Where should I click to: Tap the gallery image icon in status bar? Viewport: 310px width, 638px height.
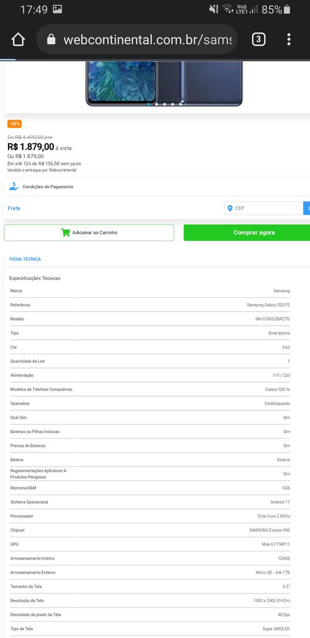tap(57, 9)
